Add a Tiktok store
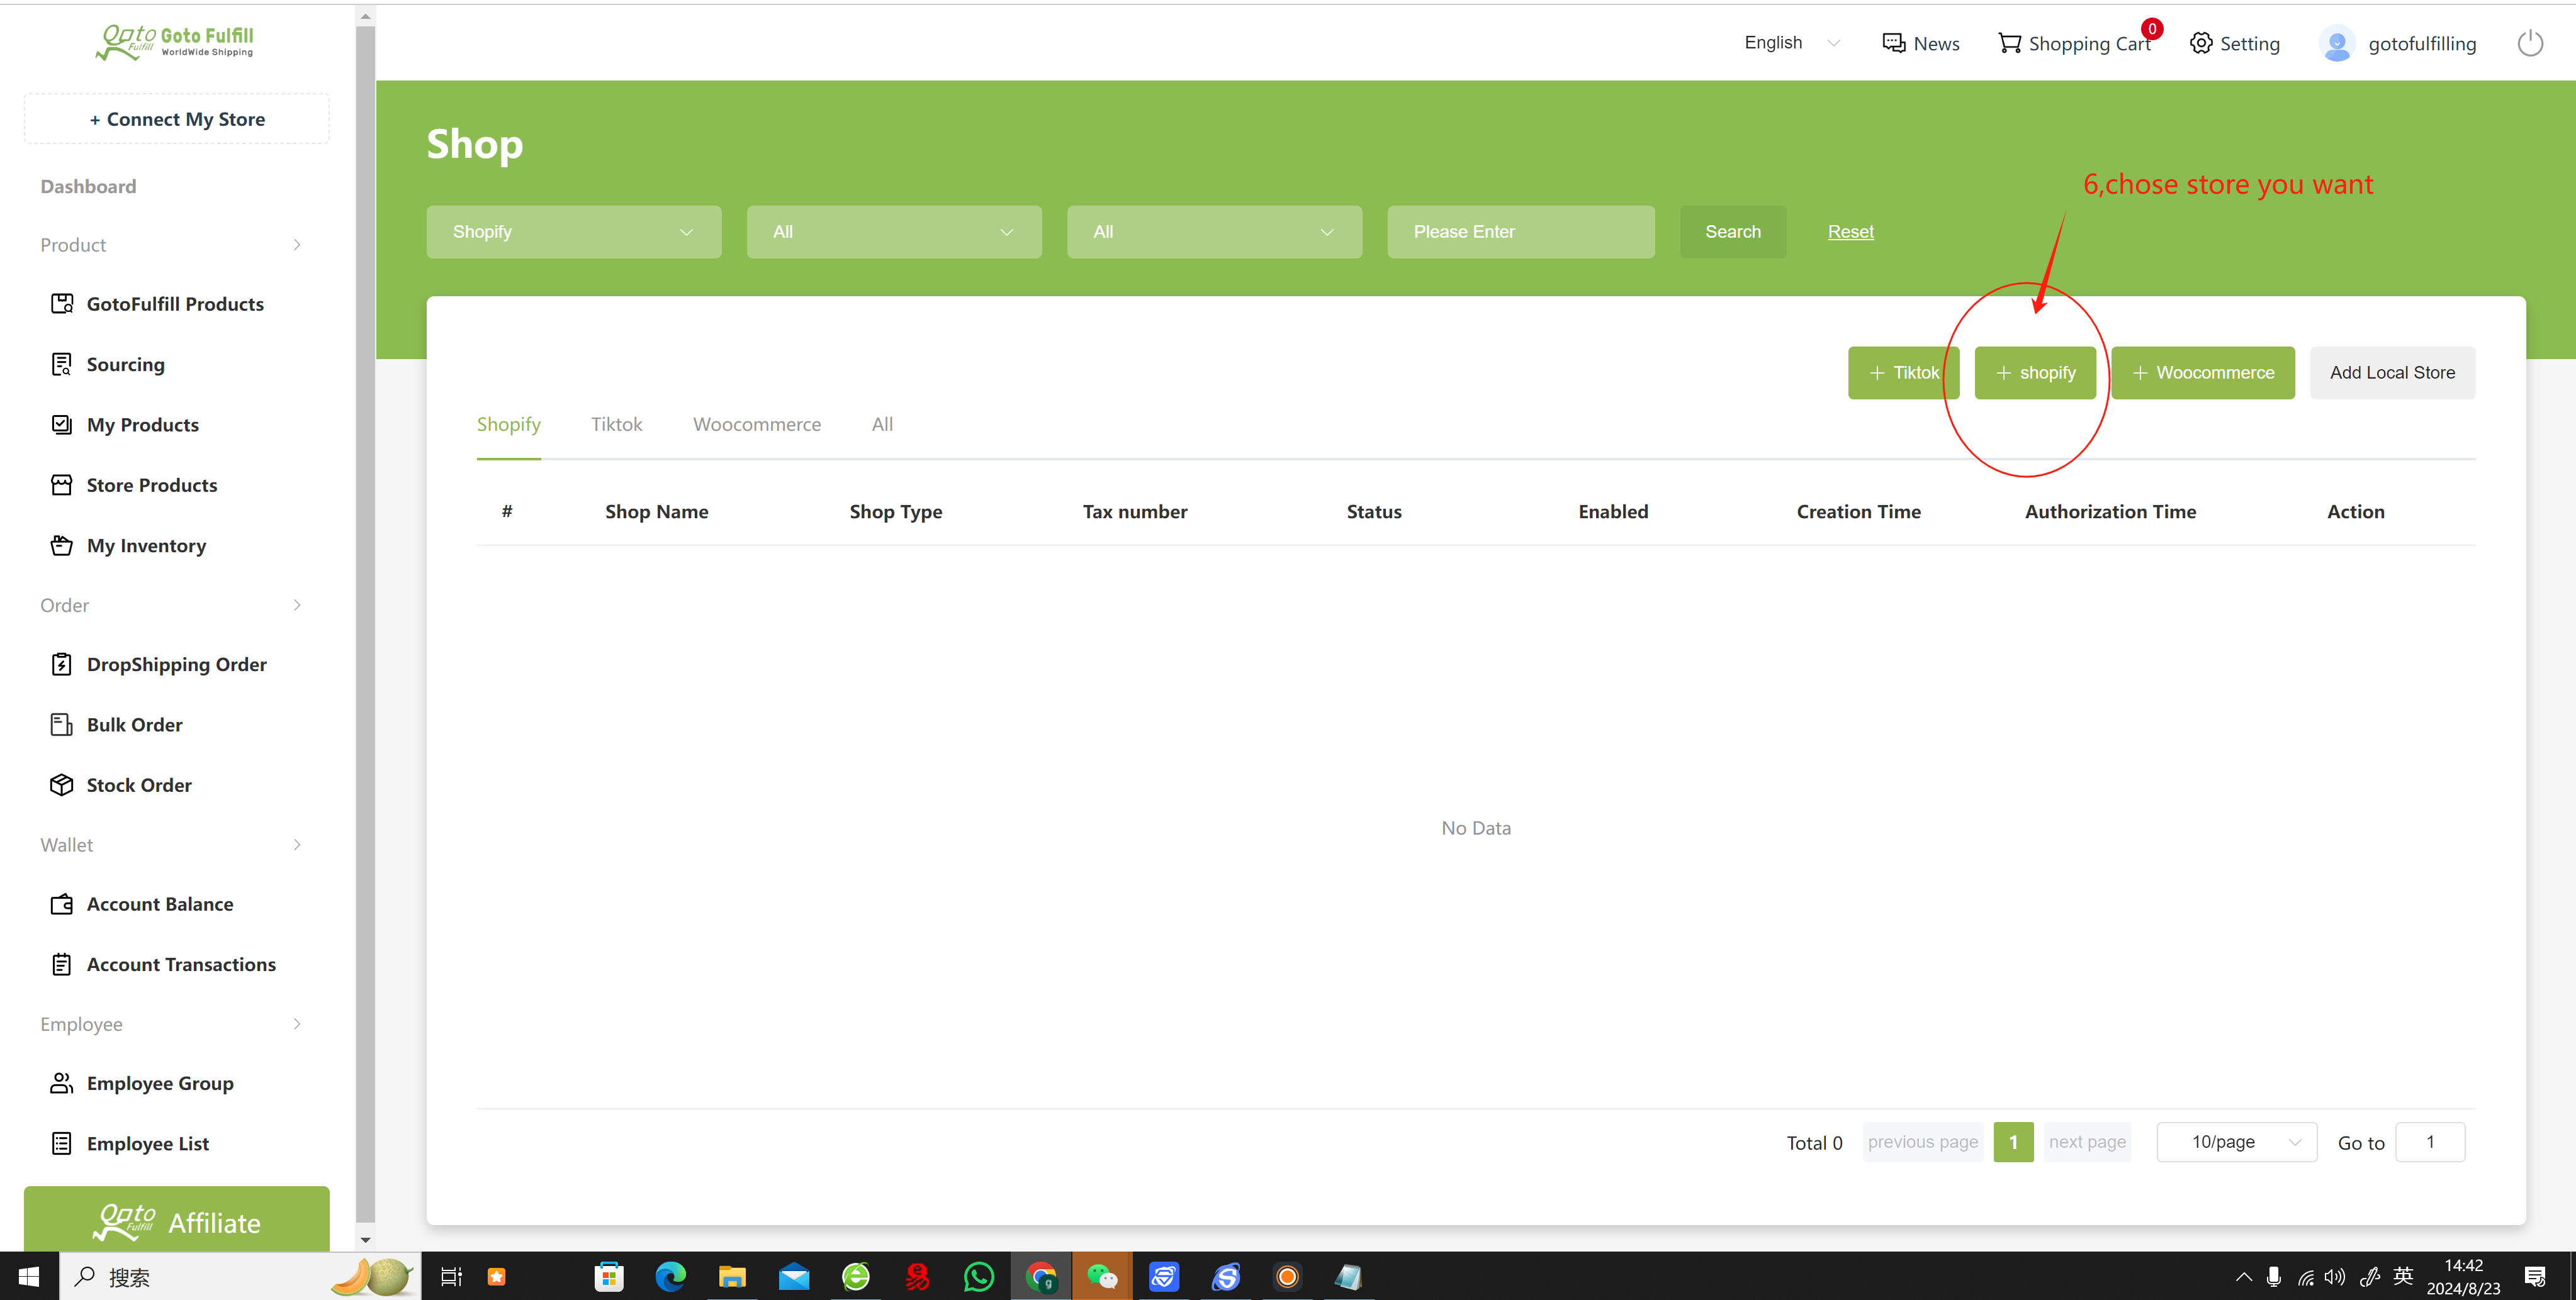The width and height of the screenshot is (2576, 1300). (1903, 373)
